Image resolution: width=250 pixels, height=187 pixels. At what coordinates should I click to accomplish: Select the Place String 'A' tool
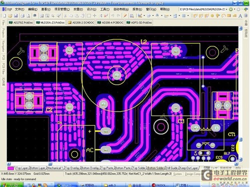point(240,16)
